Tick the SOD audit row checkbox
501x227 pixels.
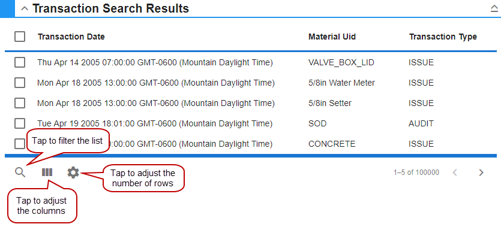(x=20, y=123)
